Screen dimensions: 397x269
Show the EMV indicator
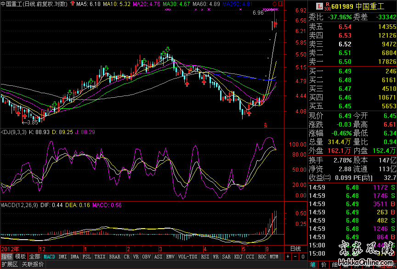click(170, 257)
